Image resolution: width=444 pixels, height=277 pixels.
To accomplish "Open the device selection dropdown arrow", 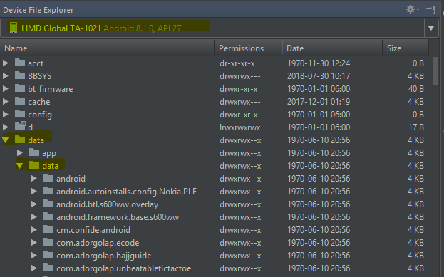I will (x=431, y=28).
